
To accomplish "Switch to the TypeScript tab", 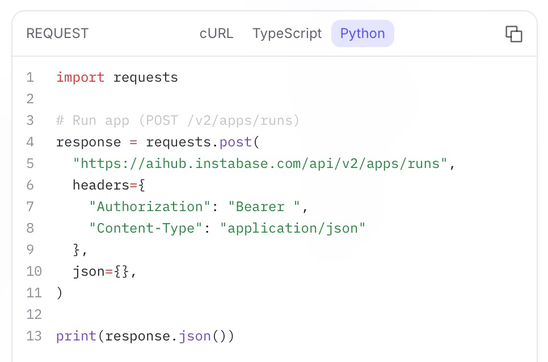I will 287,33.
